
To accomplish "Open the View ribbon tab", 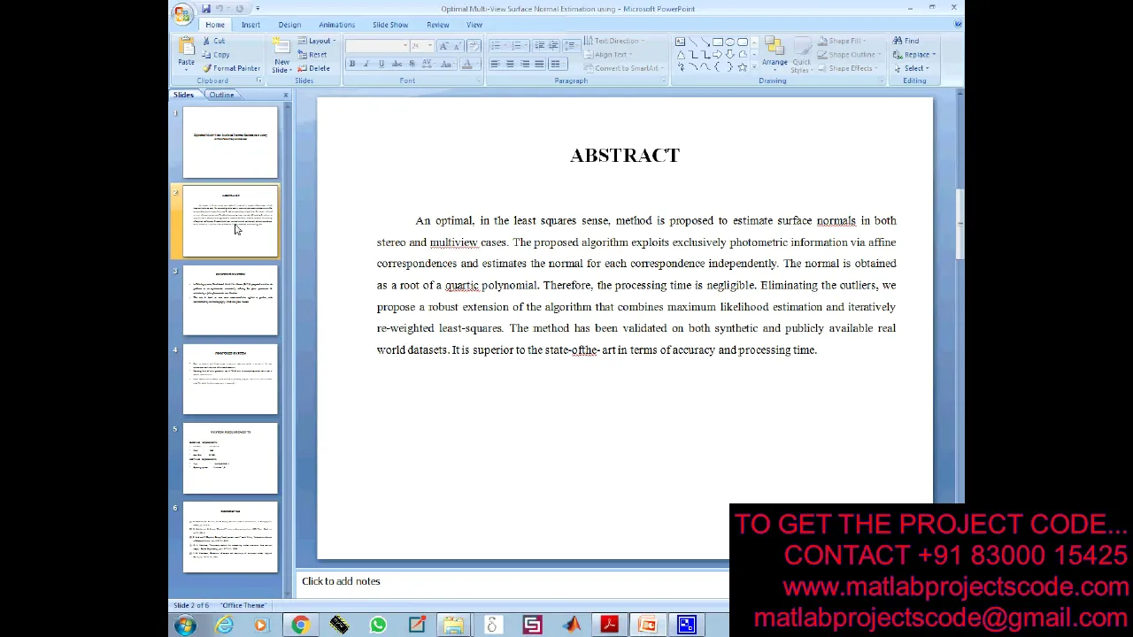I will [x=474, y=25].
